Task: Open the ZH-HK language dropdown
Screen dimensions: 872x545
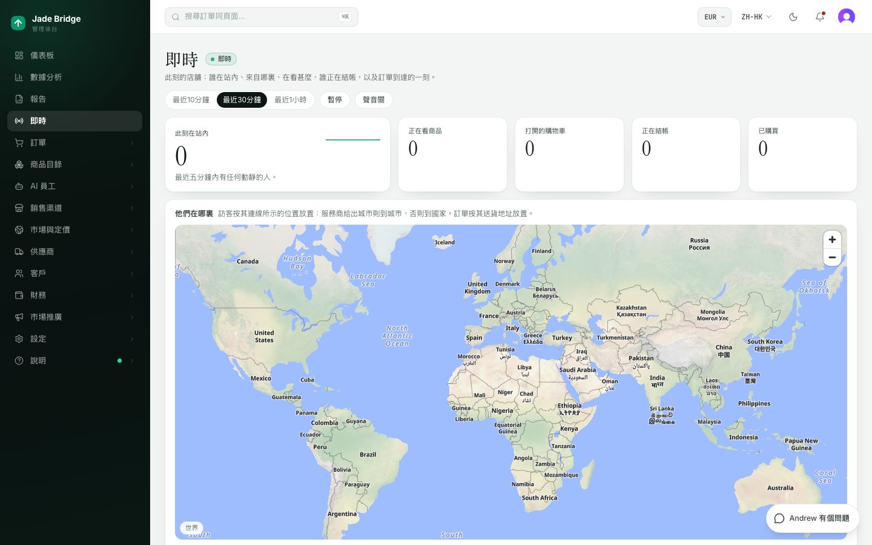Action: point(756,17)
